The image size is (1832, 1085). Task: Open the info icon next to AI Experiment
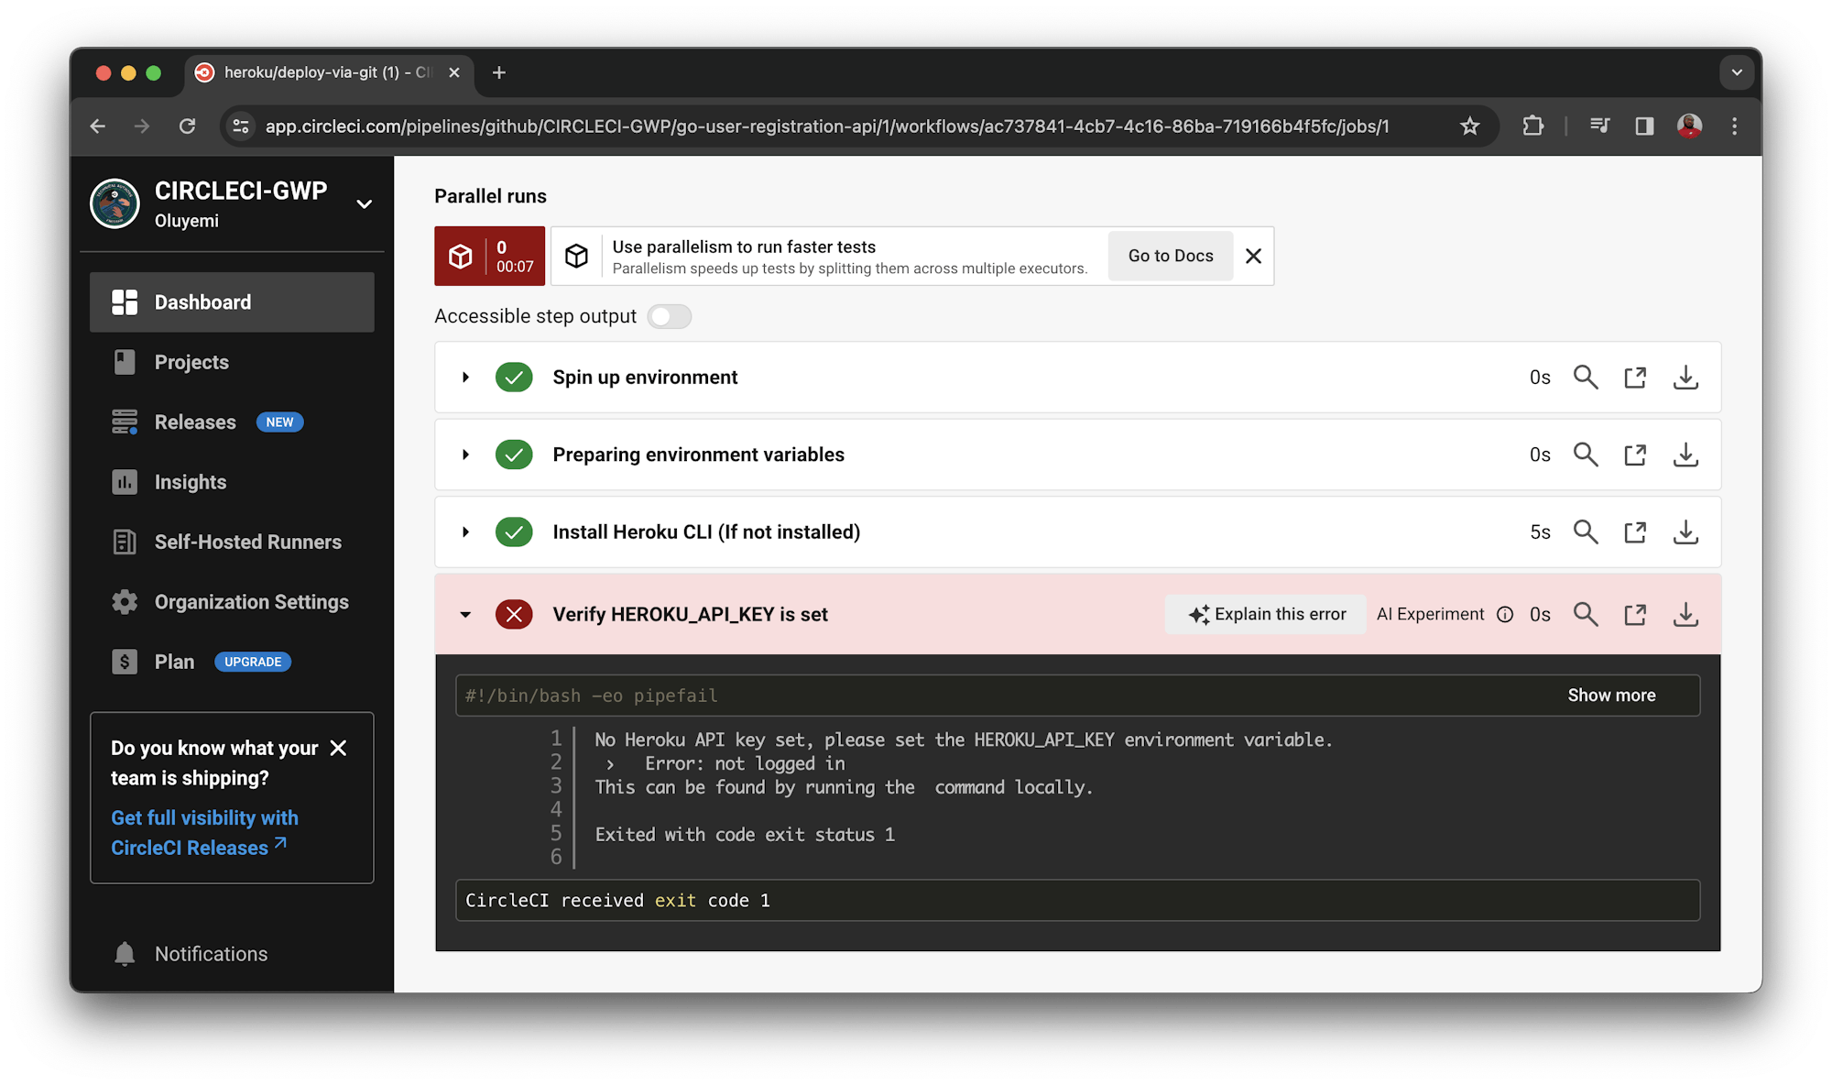1505,614
